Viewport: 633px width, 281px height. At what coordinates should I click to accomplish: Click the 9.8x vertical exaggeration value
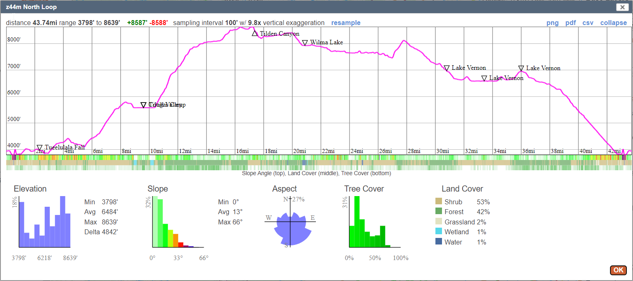(255, 23)
